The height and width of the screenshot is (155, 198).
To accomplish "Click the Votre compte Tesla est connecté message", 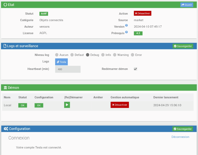I will (x=39, y=147).
